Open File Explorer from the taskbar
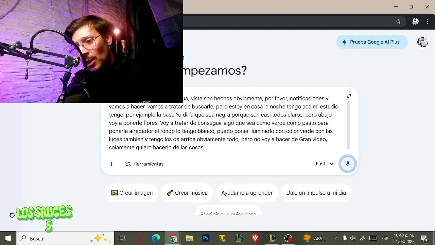 [189, 239]
